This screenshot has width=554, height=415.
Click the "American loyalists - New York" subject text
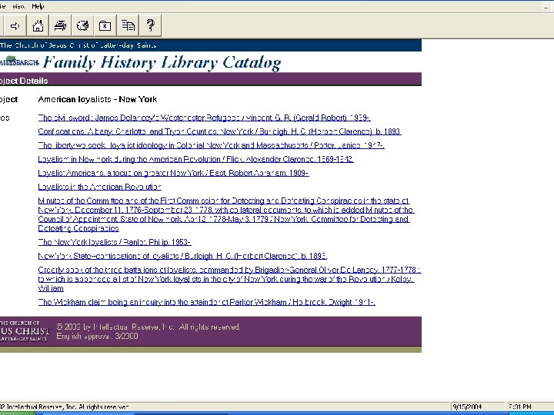98,99
